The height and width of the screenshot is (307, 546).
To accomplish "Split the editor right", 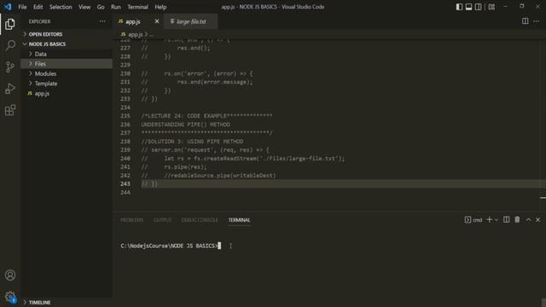I will click(x=526, y=21).
